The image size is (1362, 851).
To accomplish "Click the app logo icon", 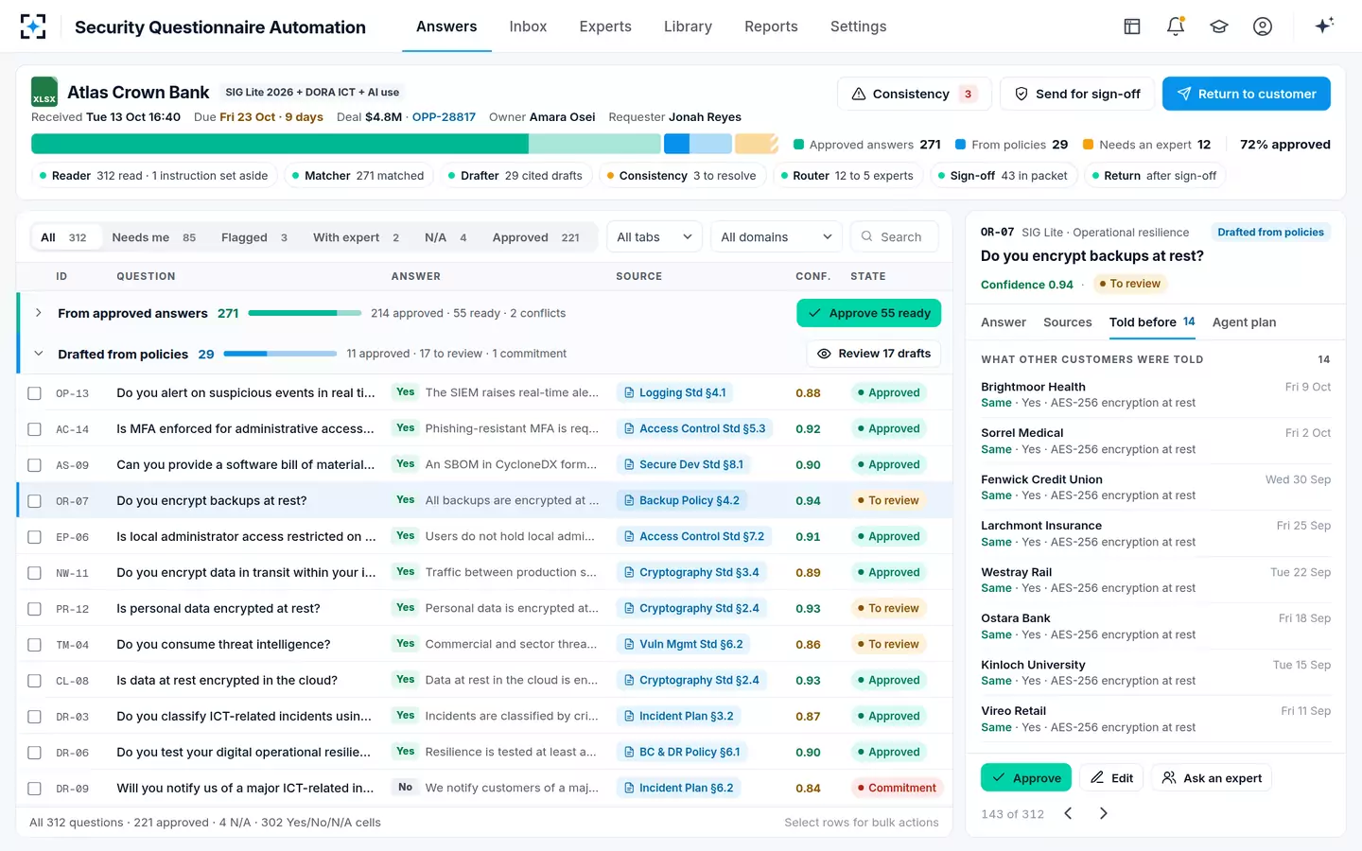I will [33, 26].
